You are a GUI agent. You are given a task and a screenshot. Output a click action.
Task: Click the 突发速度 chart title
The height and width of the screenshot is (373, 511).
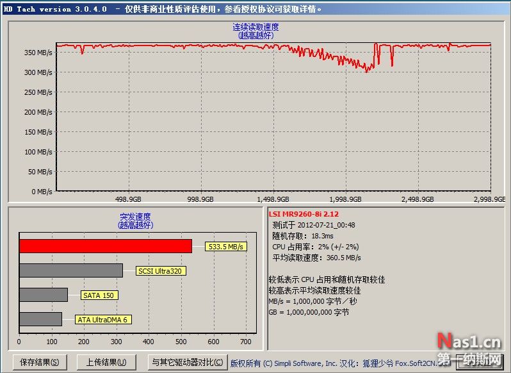coord(135,217)
